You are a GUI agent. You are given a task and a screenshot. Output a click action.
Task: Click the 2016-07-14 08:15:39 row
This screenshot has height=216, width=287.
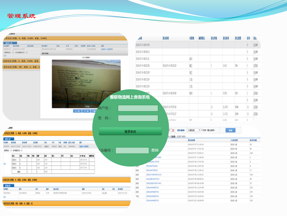click(198, 73)
